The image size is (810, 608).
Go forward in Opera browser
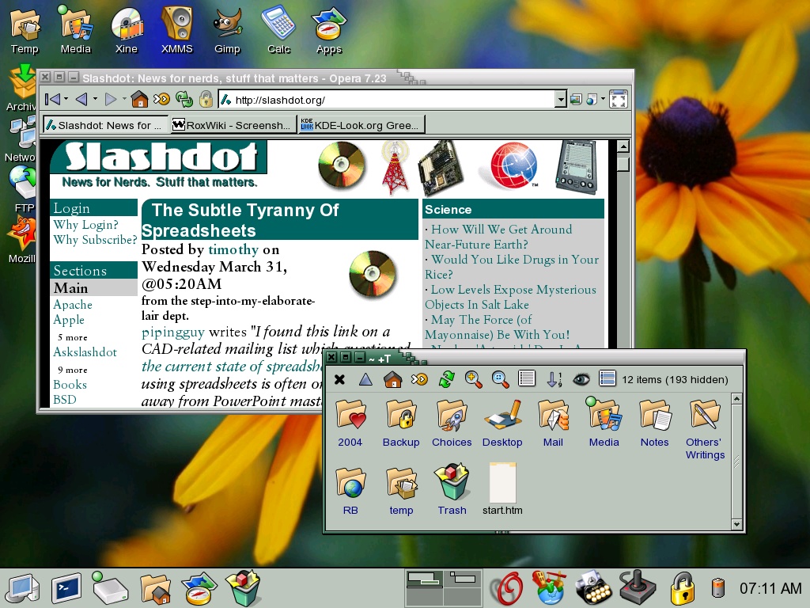coord(111,99)
